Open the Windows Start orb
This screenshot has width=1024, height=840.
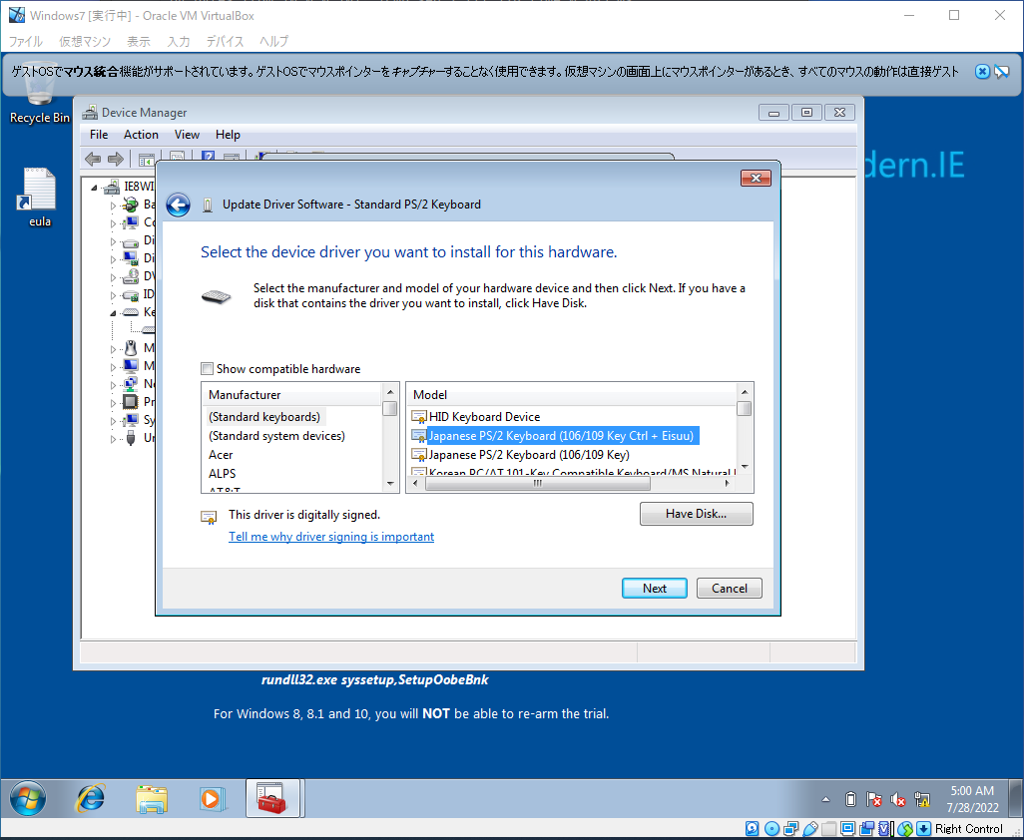27,798
